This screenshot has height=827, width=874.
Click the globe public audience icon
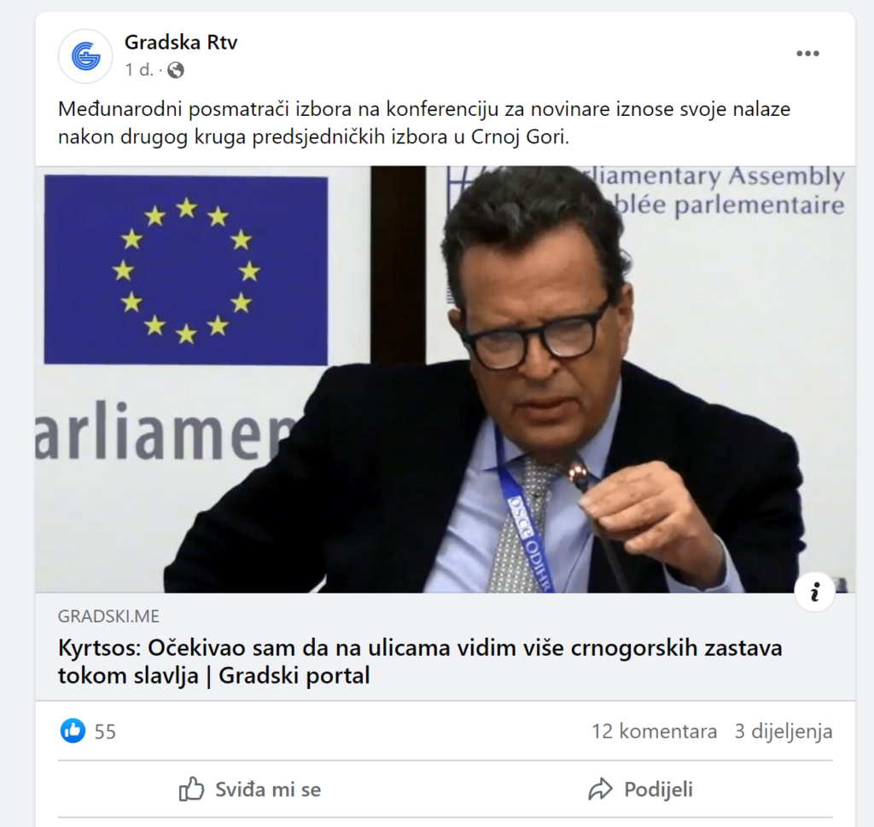176,70
